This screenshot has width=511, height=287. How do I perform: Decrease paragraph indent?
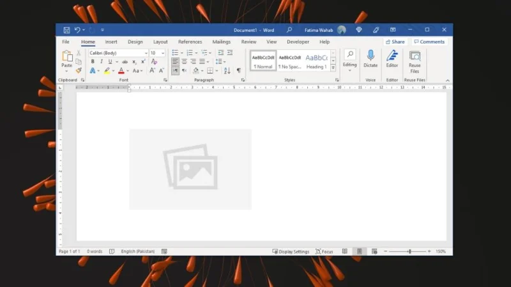(220, 53)
